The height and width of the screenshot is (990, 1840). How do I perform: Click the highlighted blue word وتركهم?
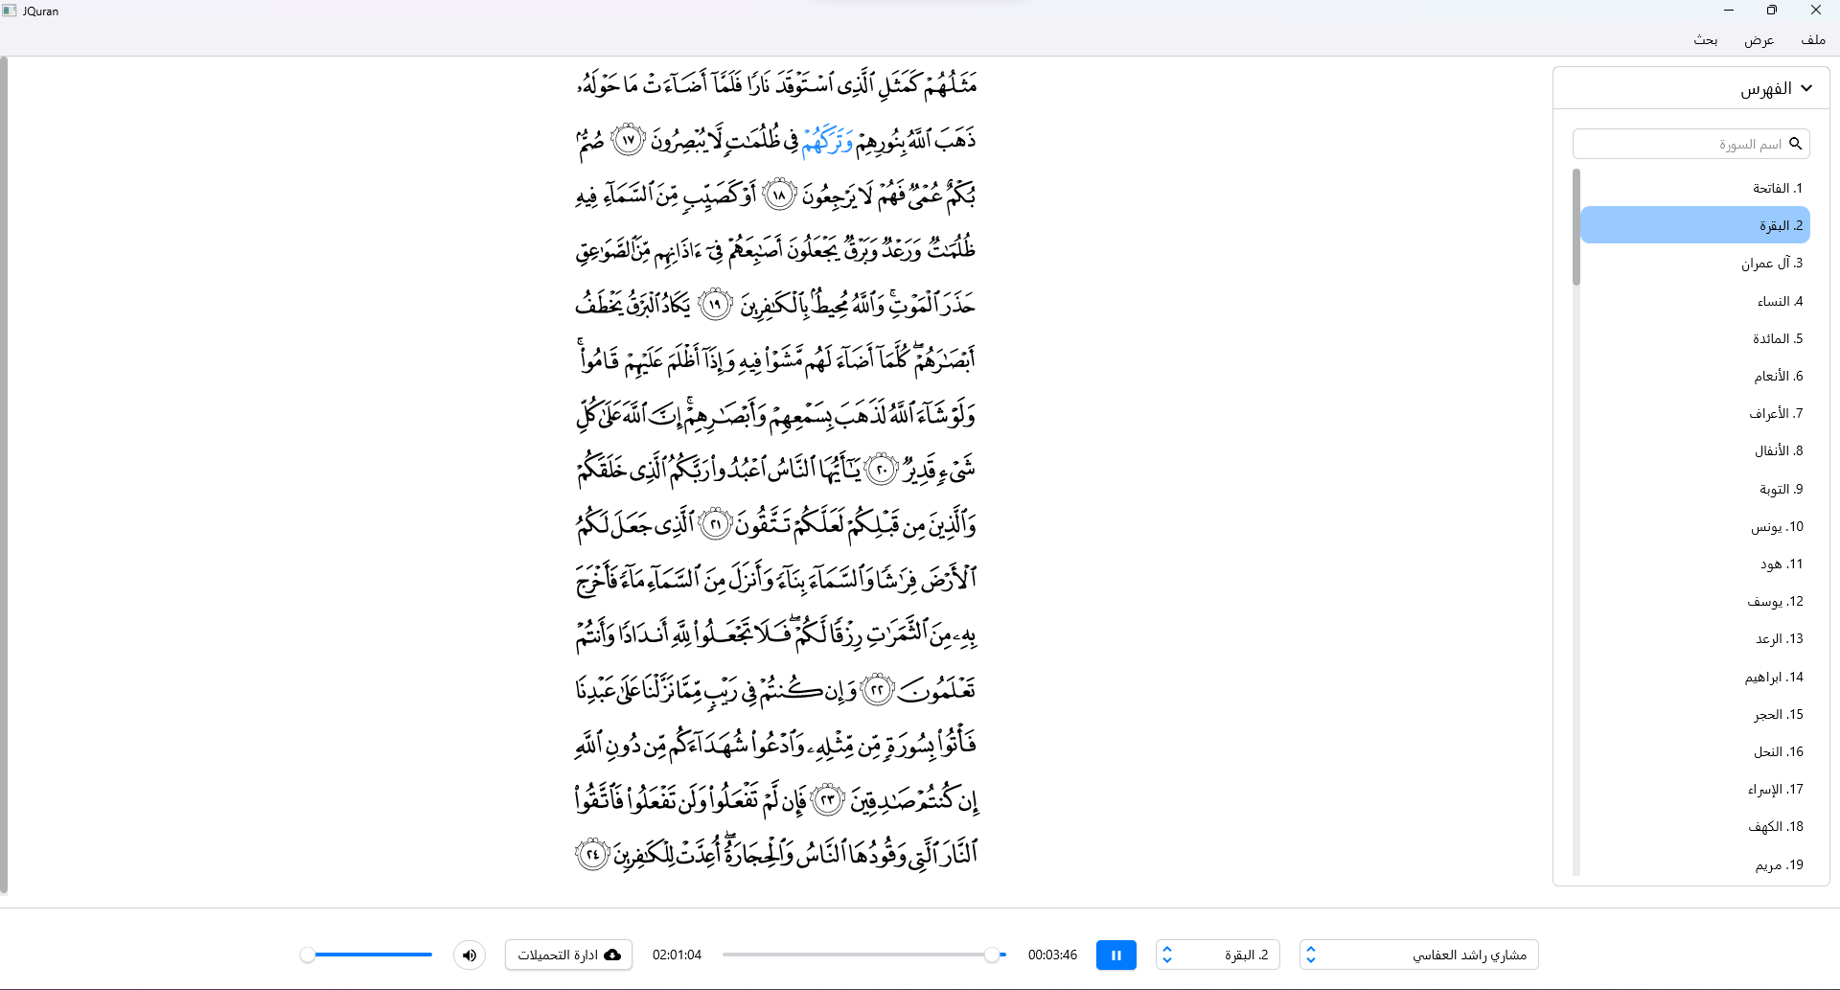(827, 141)
